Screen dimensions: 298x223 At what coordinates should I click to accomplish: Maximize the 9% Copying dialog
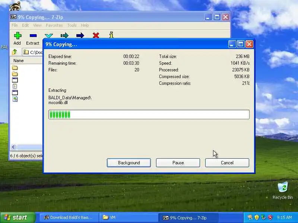(x=241, y=44)
